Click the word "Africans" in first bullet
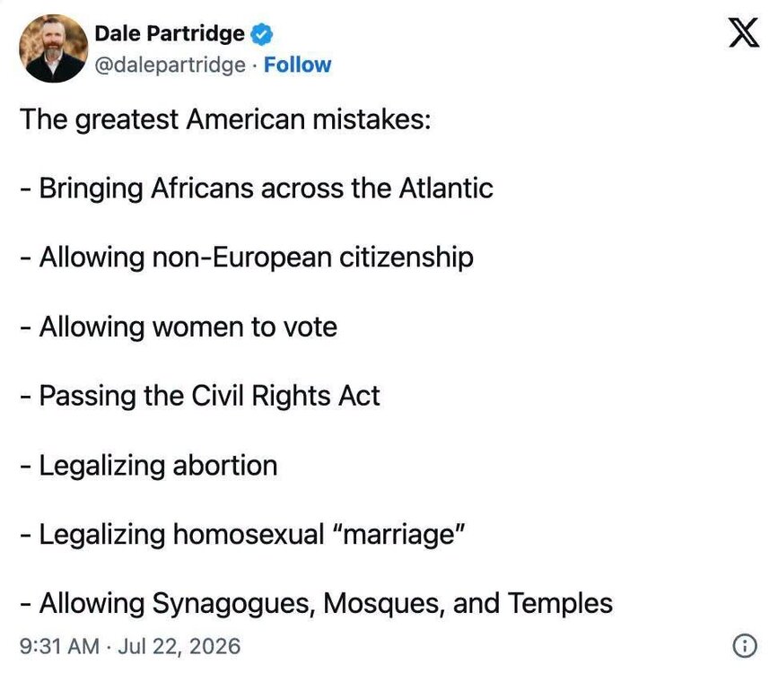This screenshot has height=673, width=778. pos(203,188)
